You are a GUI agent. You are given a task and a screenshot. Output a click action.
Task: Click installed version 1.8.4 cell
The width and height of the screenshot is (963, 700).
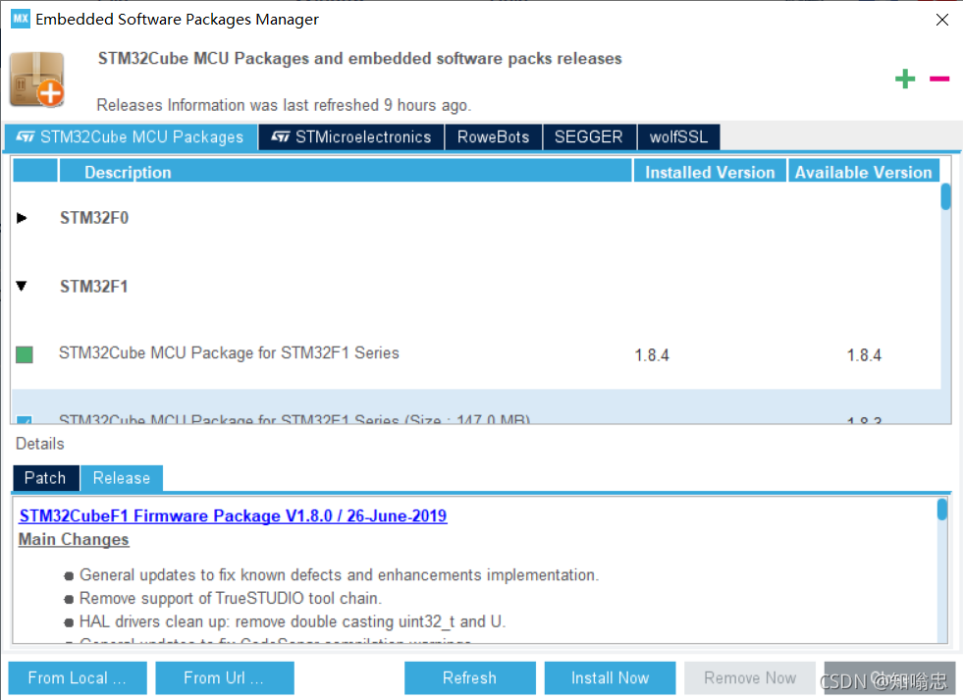[652, 355]
